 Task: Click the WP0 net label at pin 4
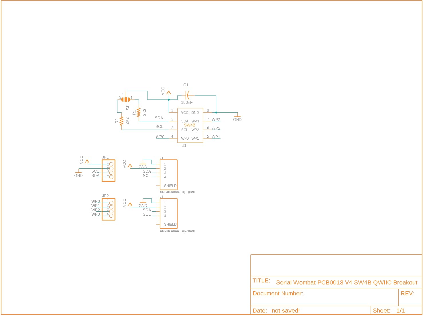pos(160,137)
